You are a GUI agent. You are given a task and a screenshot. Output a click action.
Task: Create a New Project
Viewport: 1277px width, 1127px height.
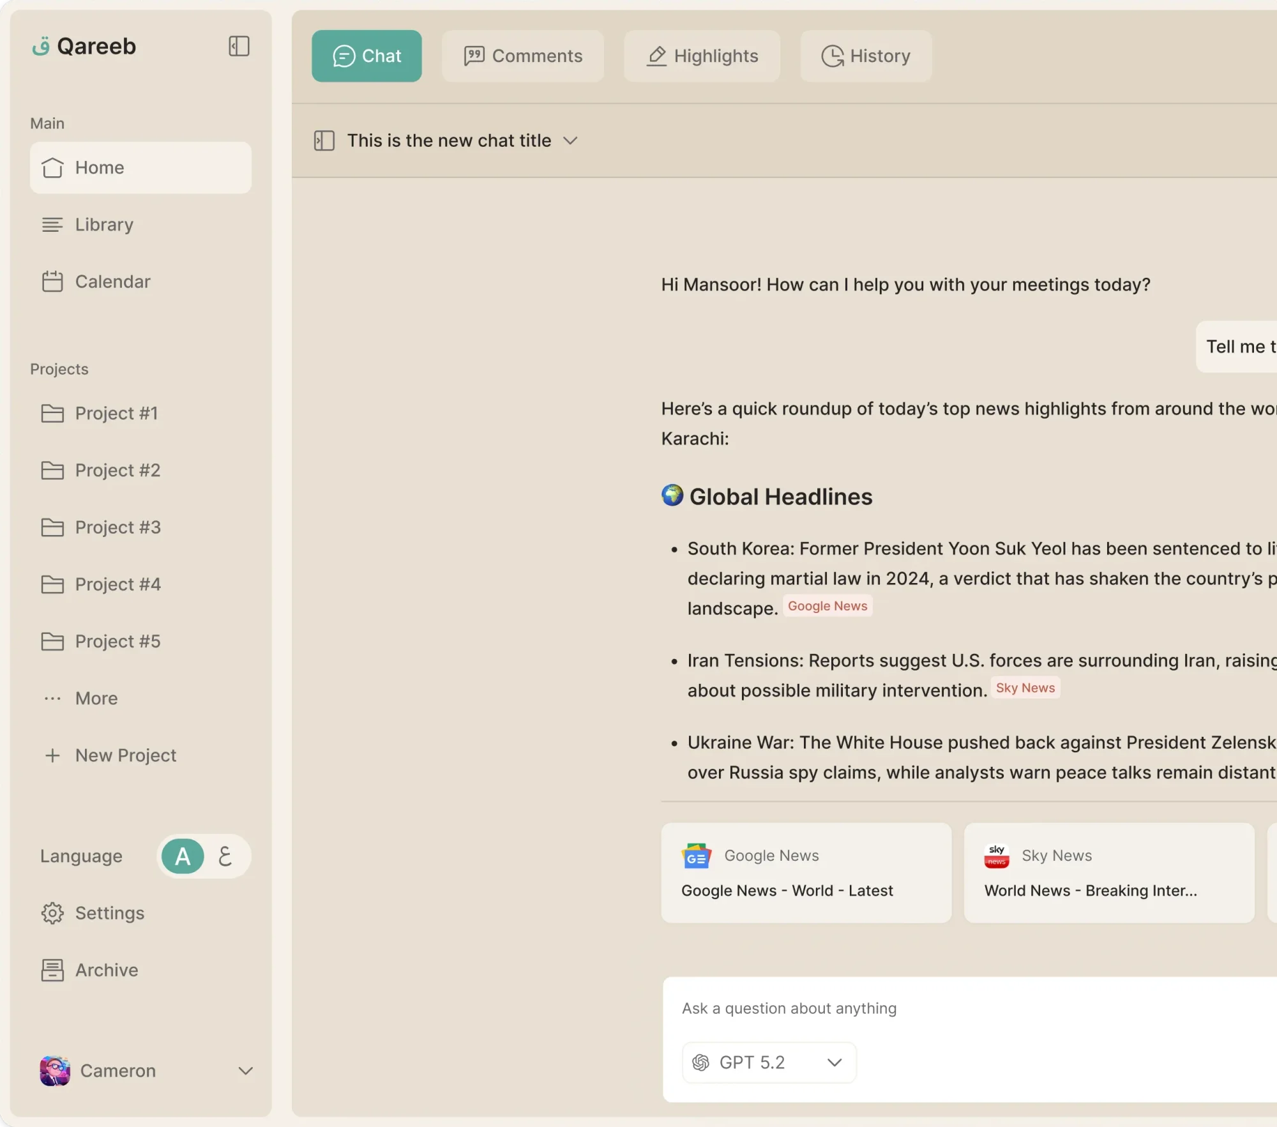140,755
